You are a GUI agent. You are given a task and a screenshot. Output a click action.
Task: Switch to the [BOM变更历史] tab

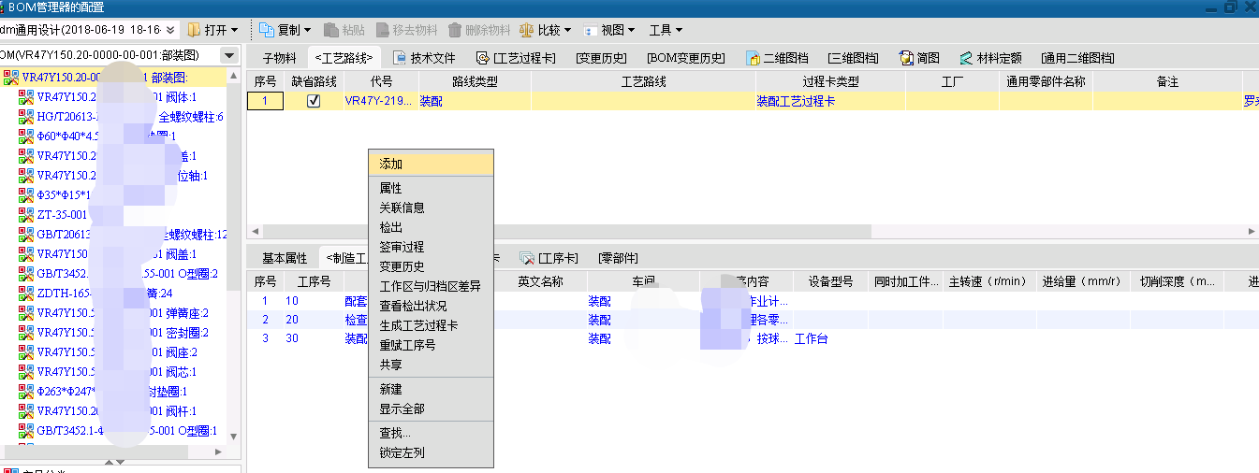[686, 58]
